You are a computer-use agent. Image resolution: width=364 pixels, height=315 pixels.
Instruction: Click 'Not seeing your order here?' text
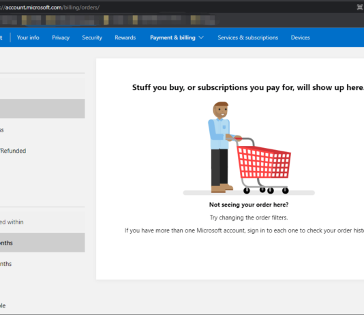tap(249, 205)
